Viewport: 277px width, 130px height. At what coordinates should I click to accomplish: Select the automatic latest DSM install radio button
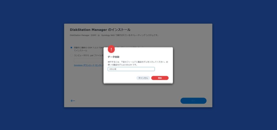[71, 47]
